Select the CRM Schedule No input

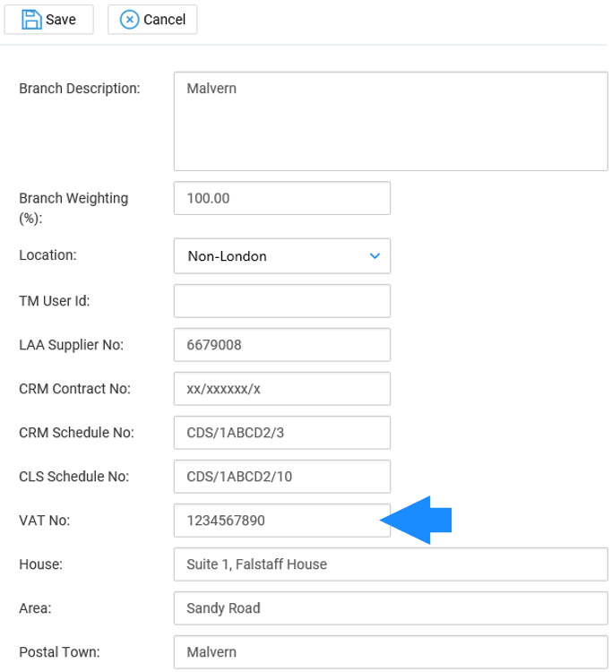coord(282,433)
